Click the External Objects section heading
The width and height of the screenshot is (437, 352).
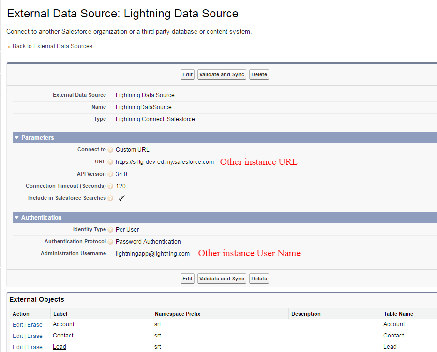pyautogui.click(x=36, y=299)
